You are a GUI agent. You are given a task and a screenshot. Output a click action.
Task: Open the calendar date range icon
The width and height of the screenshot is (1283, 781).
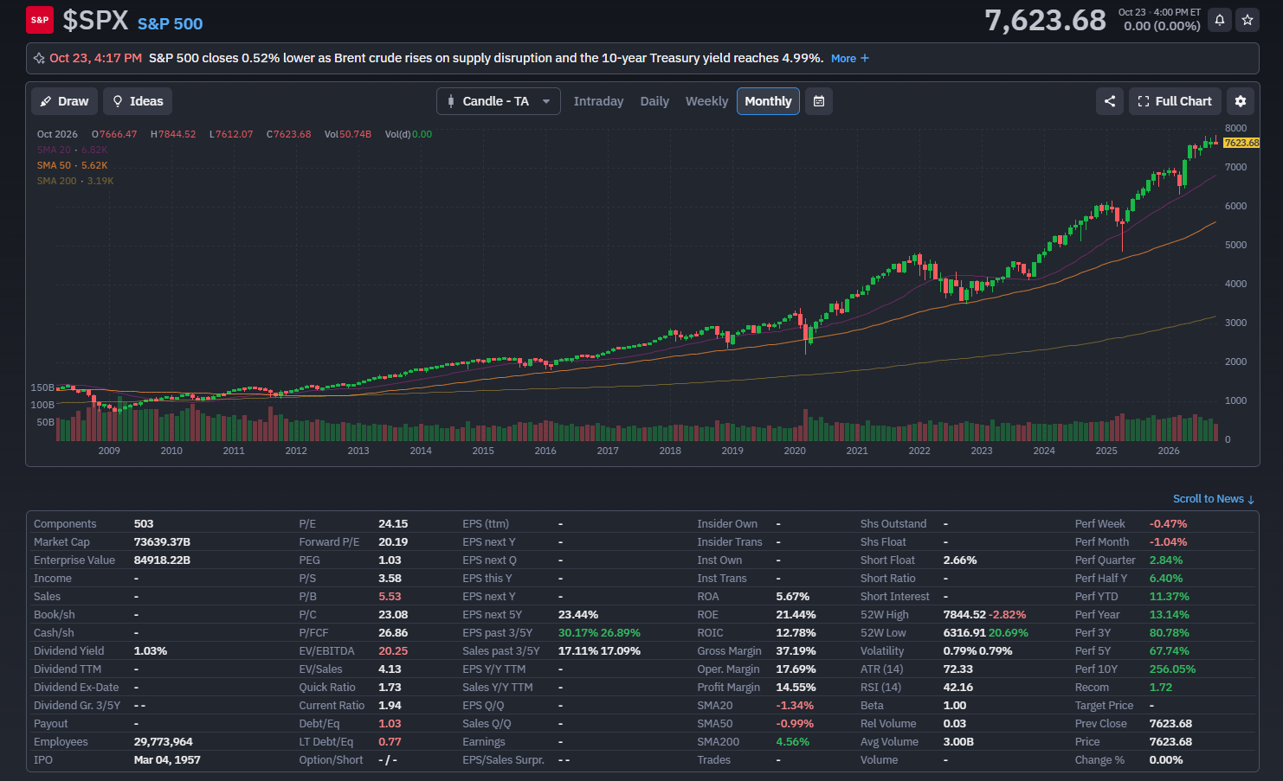pyautogui.click(x=819, y=101)
